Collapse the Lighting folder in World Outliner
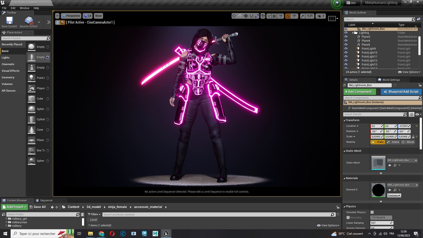The width and height of the screenshot is (423, 238). click(353, 33)
